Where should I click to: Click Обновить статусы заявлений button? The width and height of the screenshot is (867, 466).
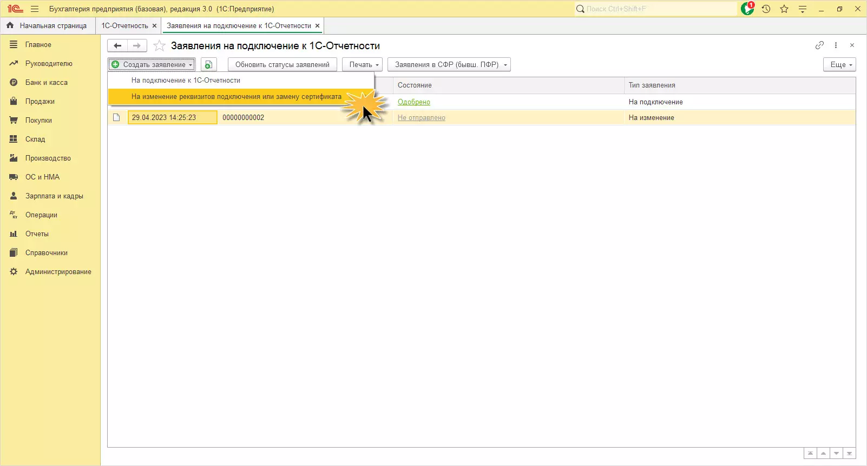pos(283,64)
